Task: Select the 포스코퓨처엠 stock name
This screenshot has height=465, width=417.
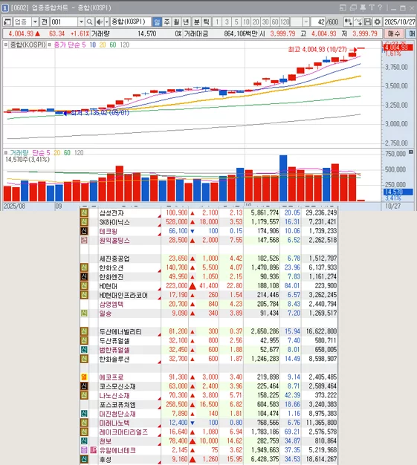Action: (117, 405)
